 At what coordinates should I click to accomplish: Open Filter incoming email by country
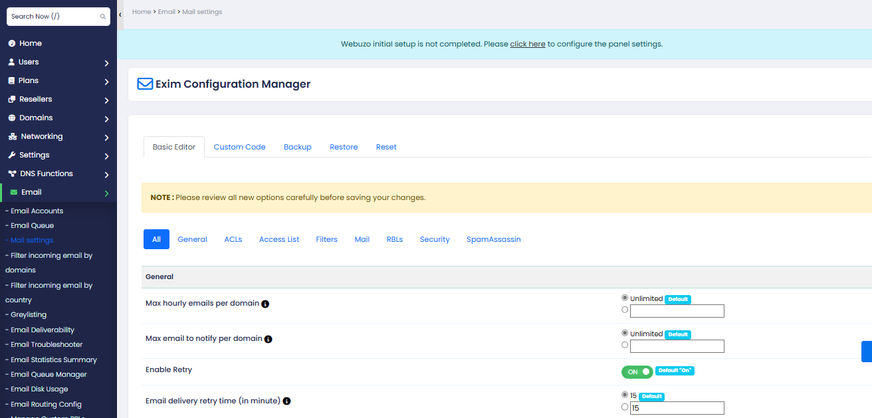point(49,292)
